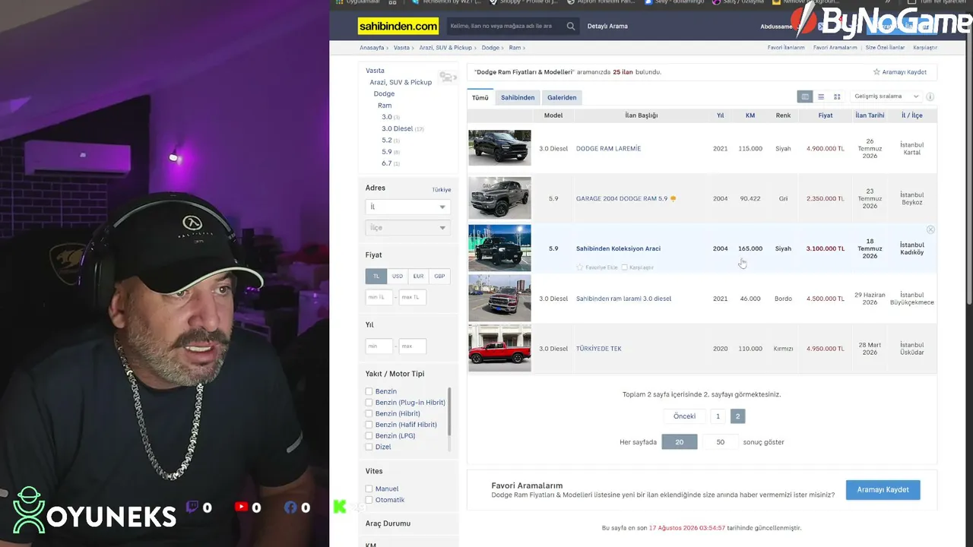The image size is (973, 547).
Task: Click the vehicle category switch icon
Action: click(x=448, y=77)
